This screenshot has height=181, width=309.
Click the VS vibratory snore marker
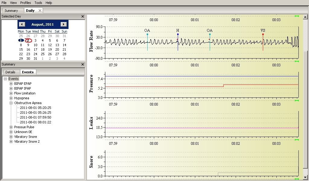click(x=263, y=34)
